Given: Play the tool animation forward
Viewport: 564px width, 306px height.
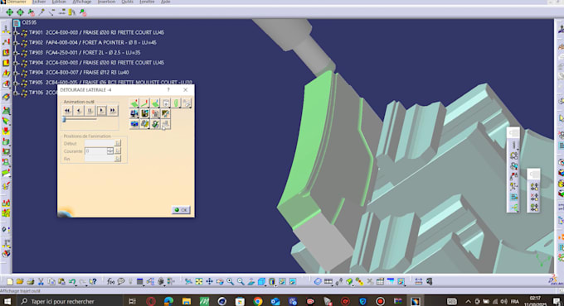Looking at the screenshot, I should [101, 111].
